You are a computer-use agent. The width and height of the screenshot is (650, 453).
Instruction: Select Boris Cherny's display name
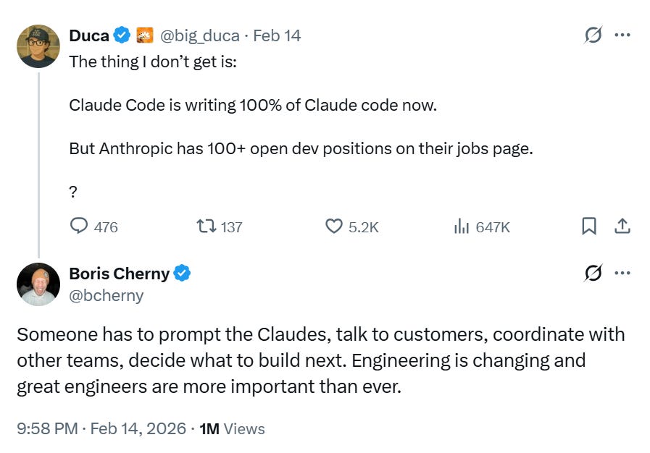[120, 274]
